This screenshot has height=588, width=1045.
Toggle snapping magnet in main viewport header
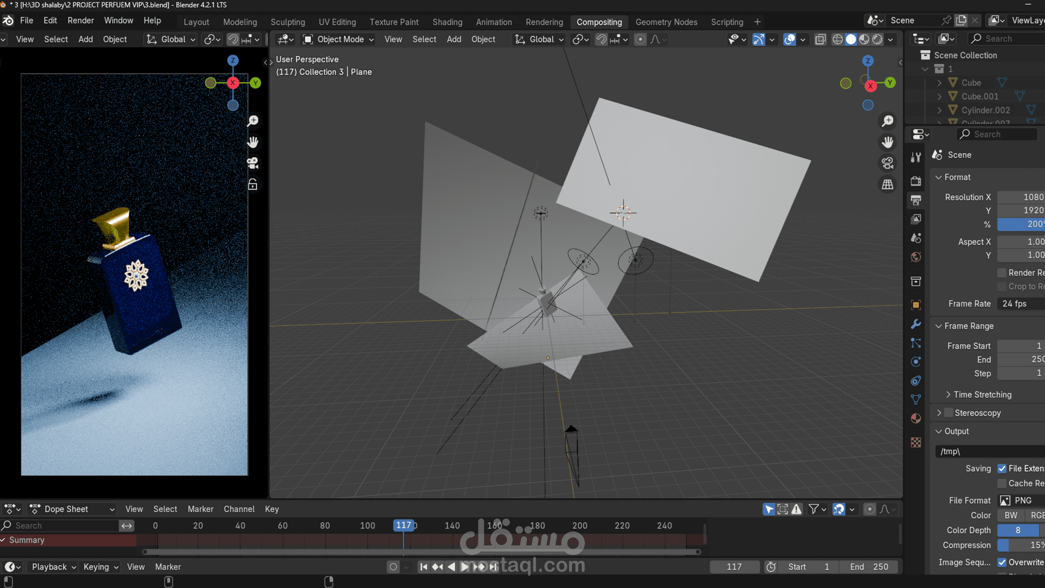point(601,39)
